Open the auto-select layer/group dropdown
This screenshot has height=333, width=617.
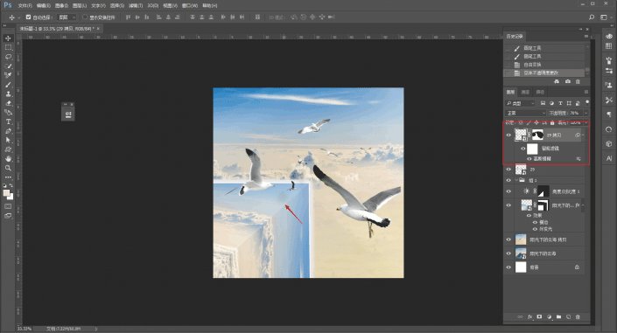[x=67, y=17]
